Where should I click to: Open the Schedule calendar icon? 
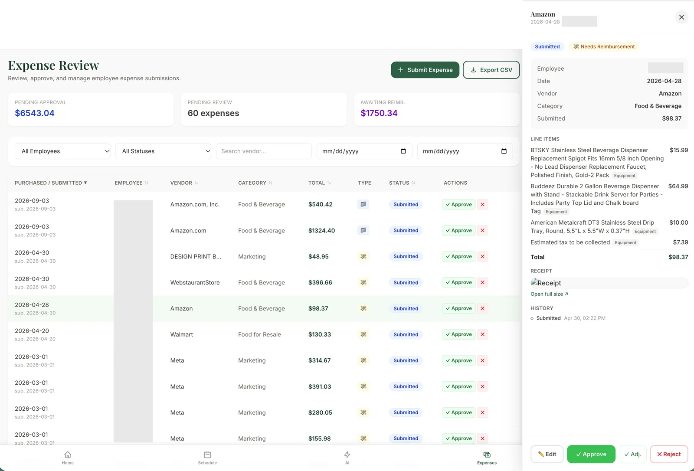point(207,455)
